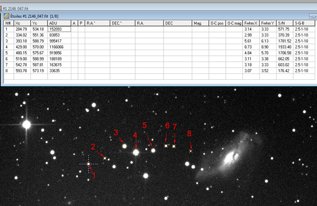
Task: Select ADU cell 152093 in row 1
Action: [59, 29]
